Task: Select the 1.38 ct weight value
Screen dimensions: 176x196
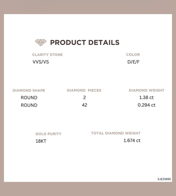Action: click(146, 97)
